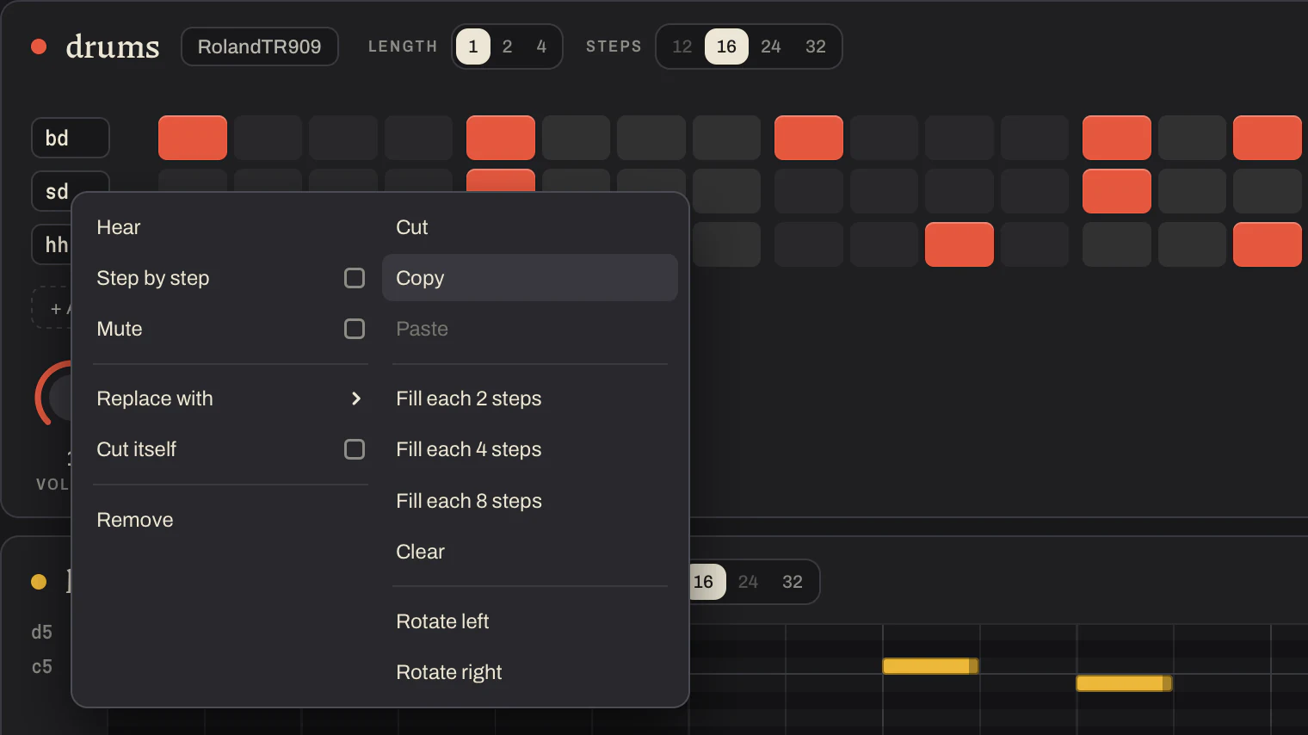Set drums steps to 24
The height and width of the screenshot is (735, 1308).
pyautogui.click(x=771, y=46)
